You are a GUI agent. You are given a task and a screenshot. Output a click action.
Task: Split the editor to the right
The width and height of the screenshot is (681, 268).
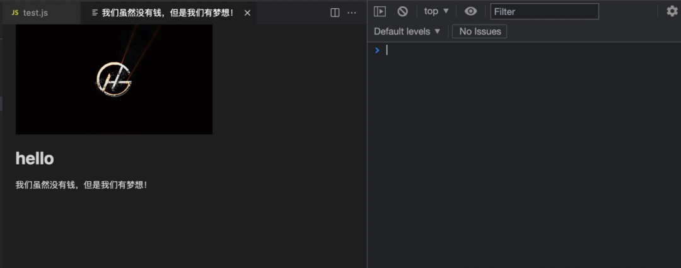coord(335,13)
